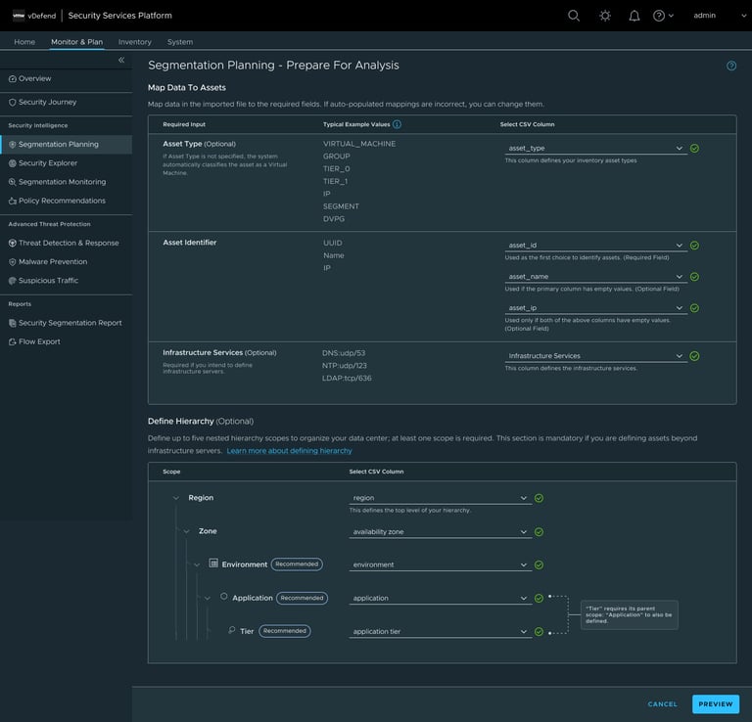Switch to the Inventory tab
The image size is (752, 722).
[135, 42]
